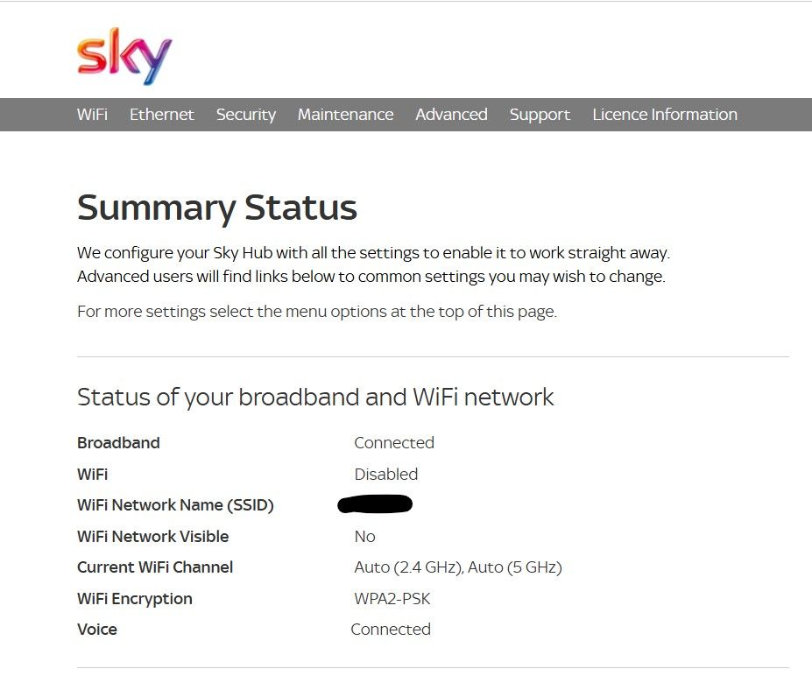Click the Auto channel value text
The image size is (812, 683).
tap(458, 567)
